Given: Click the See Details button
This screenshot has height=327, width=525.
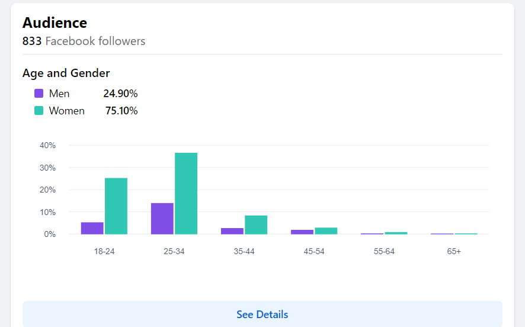Looking at the screenshot, I should pos(262,314).
